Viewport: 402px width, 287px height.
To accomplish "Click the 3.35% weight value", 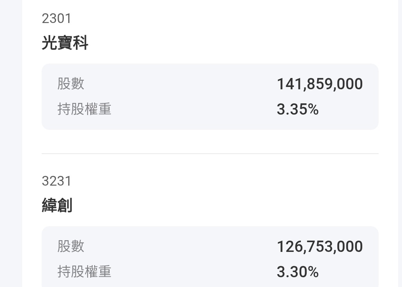I will pyautogui.click(x=298, y=110).
